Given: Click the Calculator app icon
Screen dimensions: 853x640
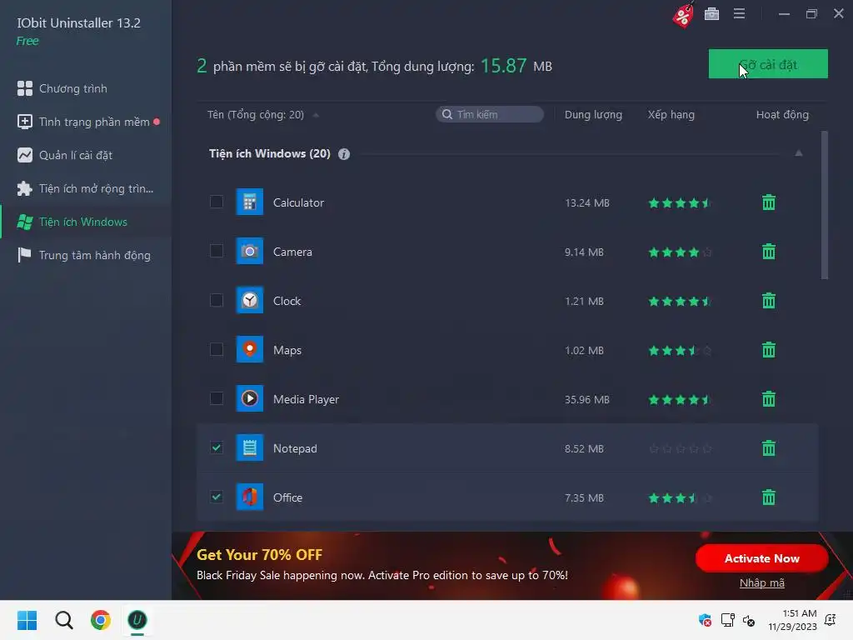Looking at the screenshot, I should (250, 202).
